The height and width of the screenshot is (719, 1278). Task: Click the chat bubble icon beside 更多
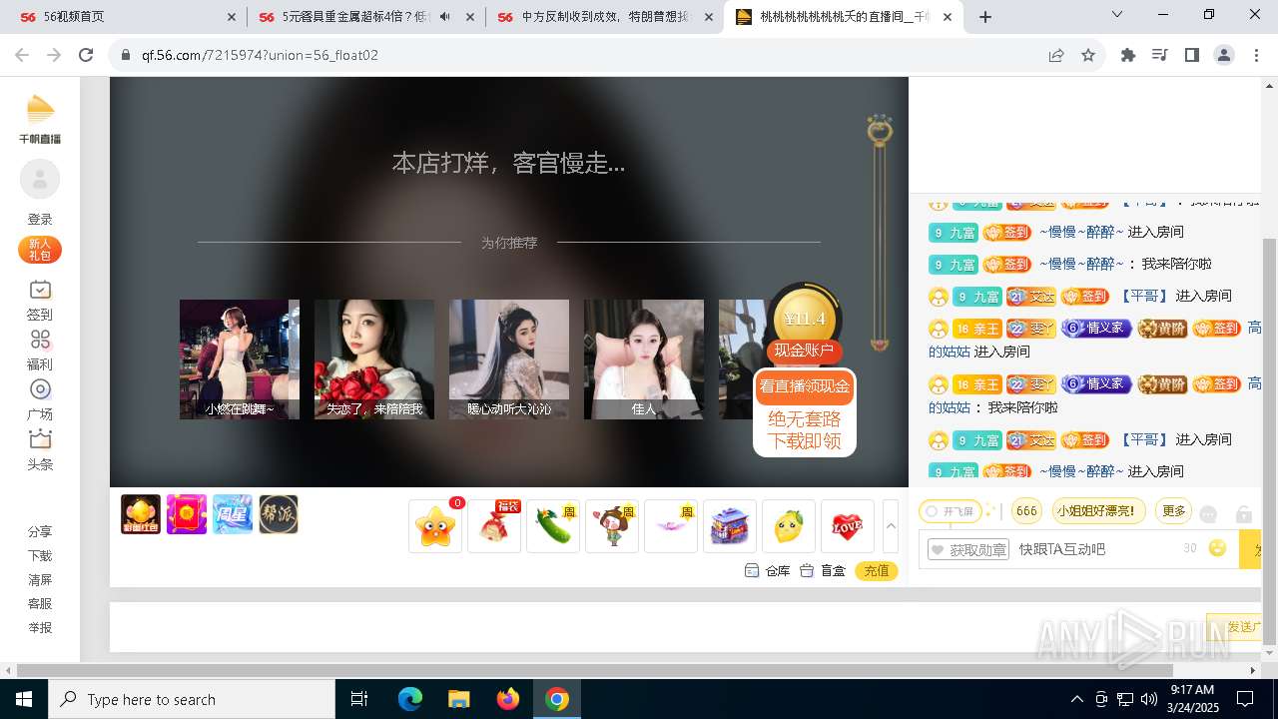pyautogui.click(x=1208, y=514)
